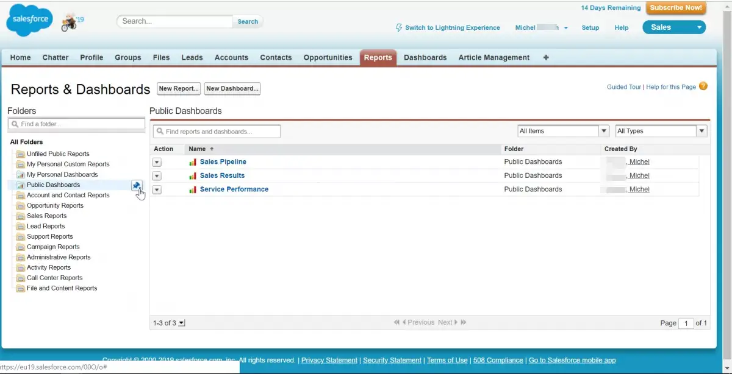Click the Find a folder field
This screenshot has width=732, height=374.
(x=76, y=124)
